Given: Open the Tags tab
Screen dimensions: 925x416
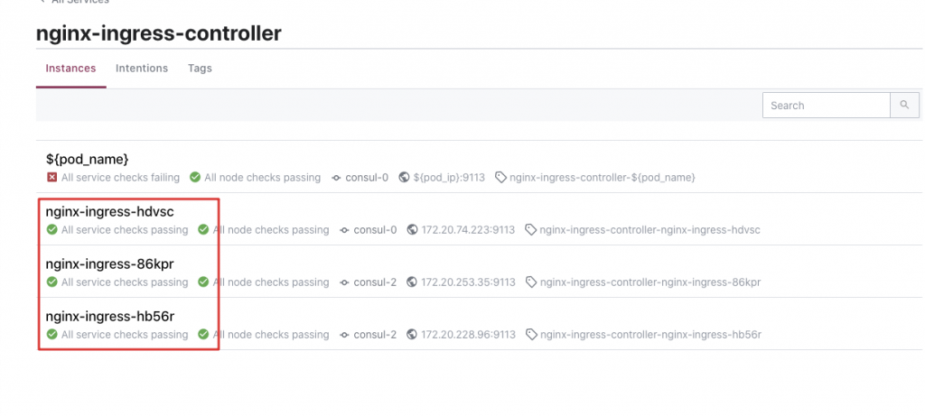Looking at the screenshot, I should (200, 69).
